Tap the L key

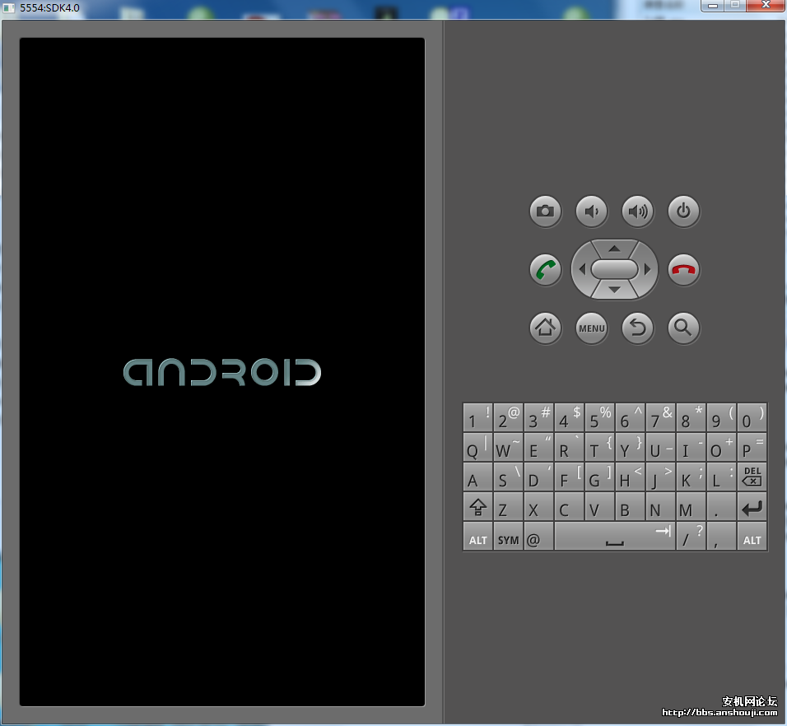pyautogui.click(x=721, y=477)
